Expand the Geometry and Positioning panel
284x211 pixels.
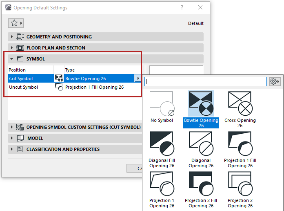click(x=12, y=37)
